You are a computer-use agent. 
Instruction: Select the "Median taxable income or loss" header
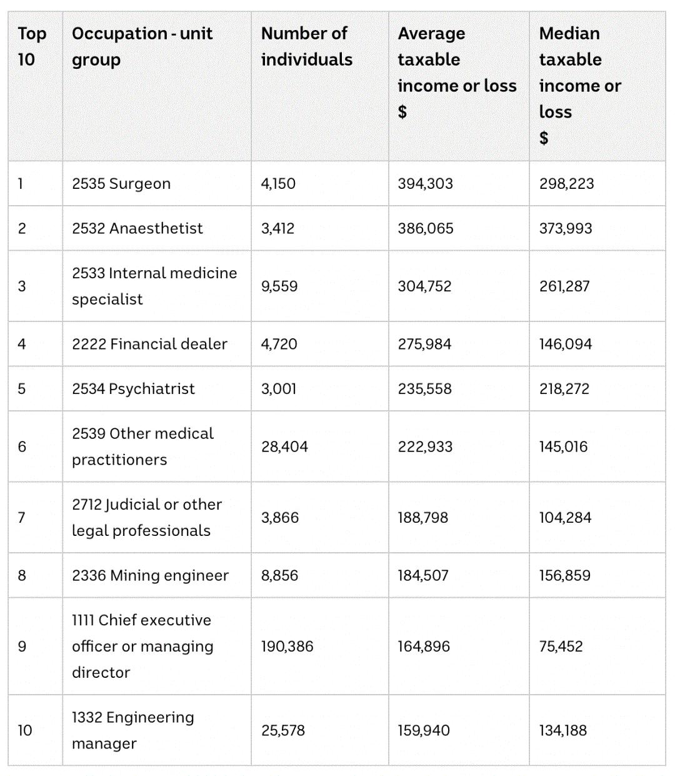(x=579, y=85)
